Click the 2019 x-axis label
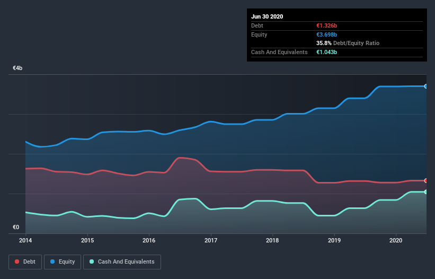This screenshot has width=435, height=279. (x=334, y=240)
